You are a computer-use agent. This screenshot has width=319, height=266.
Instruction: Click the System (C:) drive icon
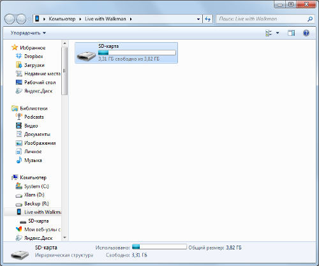pyautogui.click(x=19, y=186)
